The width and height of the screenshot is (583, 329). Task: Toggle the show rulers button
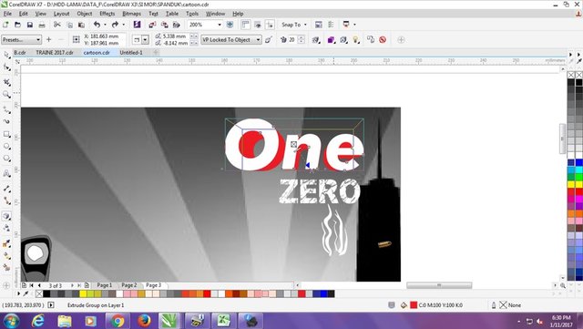point(245,25)
